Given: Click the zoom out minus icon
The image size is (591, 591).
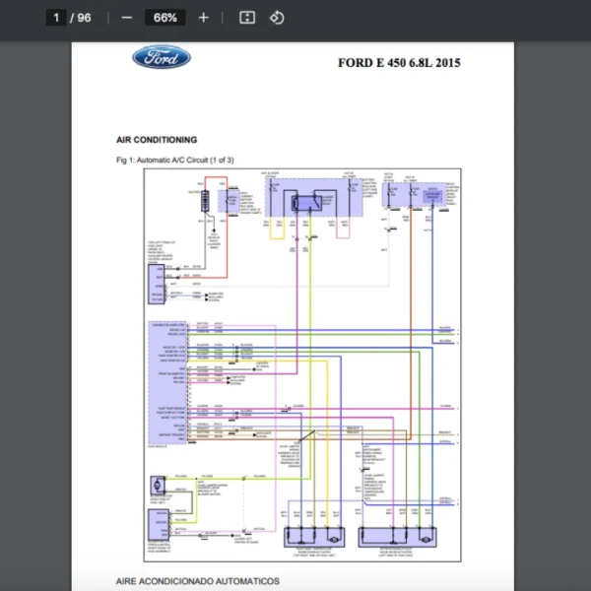Looking at the screenshot, I should pyautogui.click(x=126, y=18).
